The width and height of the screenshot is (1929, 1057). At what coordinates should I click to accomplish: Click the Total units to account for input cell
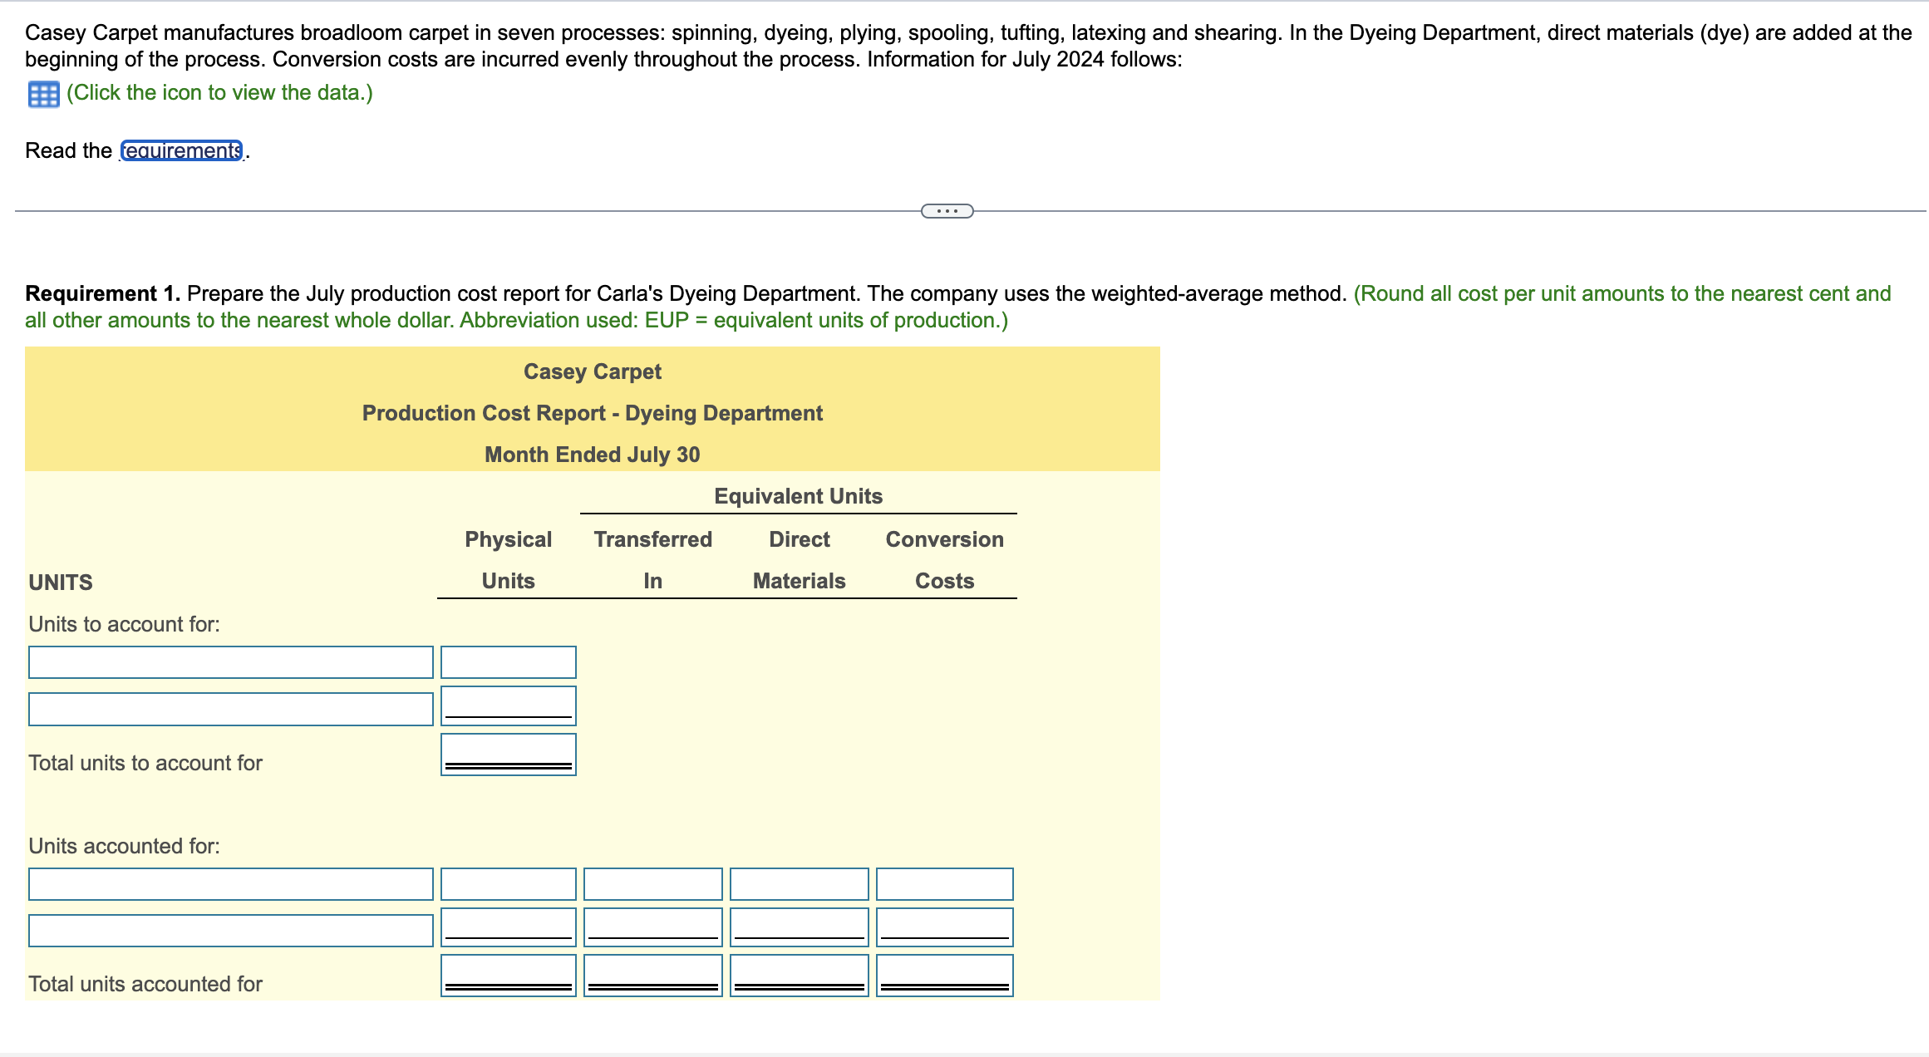coord(508,755)
